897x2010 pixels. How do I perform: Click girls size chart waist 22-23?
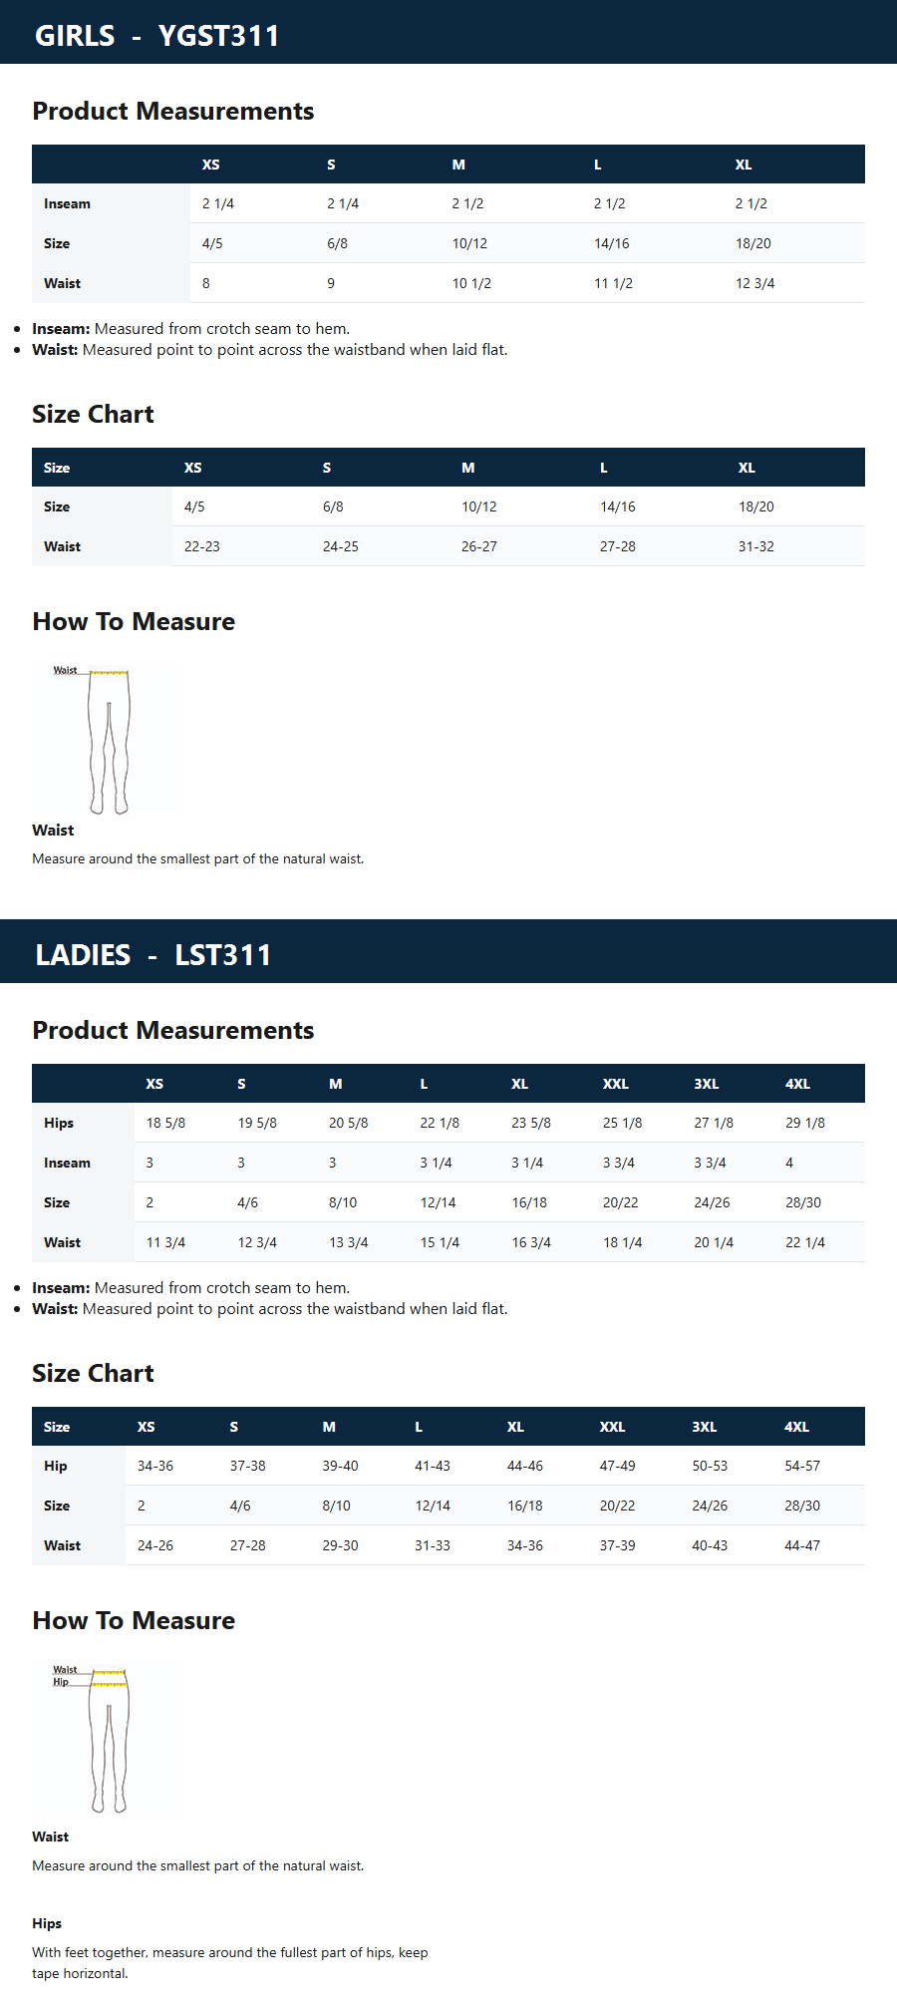pyautogui.click(x=202, y=546)
